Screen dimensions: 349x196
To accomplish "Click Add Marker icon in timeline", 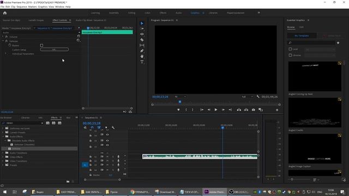I will pyautogui.click(x=106, y=128).
